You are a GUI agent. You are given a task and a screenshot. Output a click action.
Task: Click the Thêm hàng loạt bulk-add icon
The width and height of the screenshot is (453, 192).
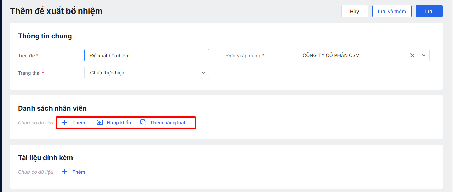[143, 123]
